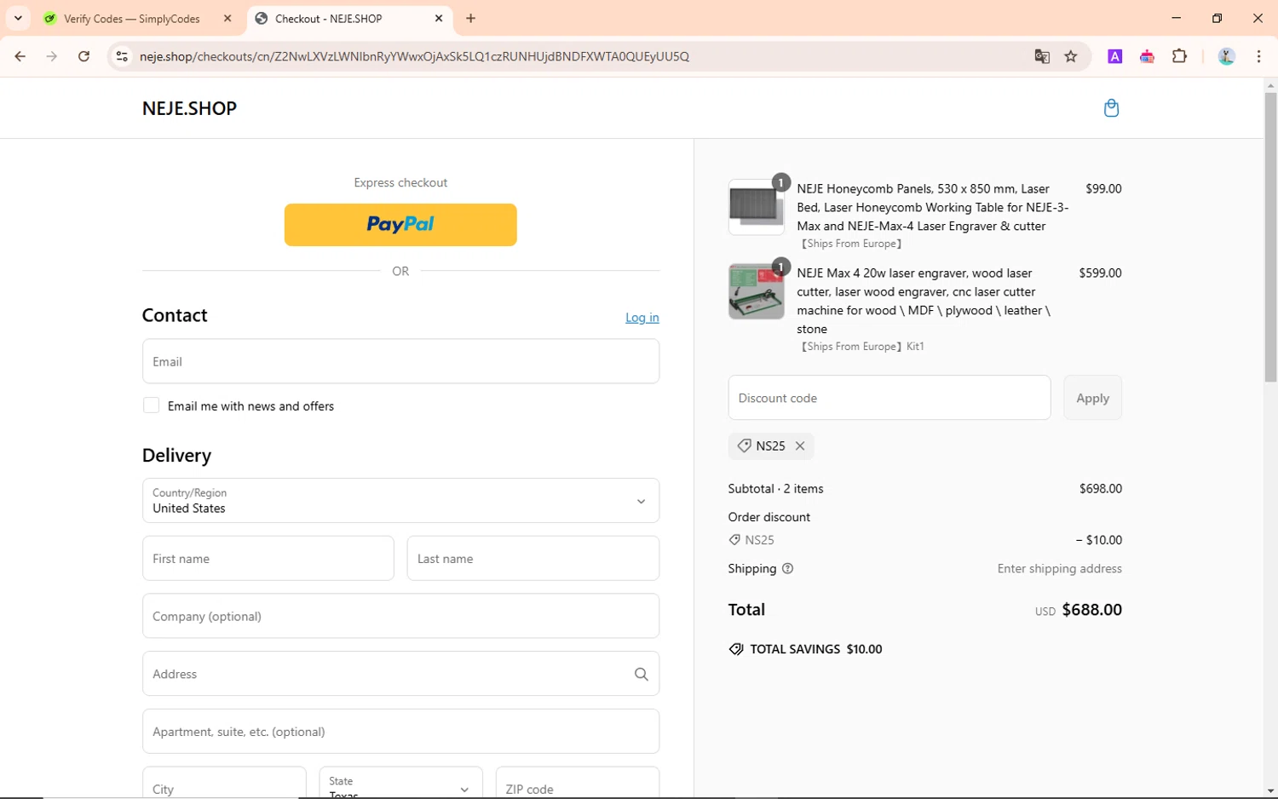Click the address search magnifier icon
Viewport: 1278px width, 799px height.
[641, 674]
